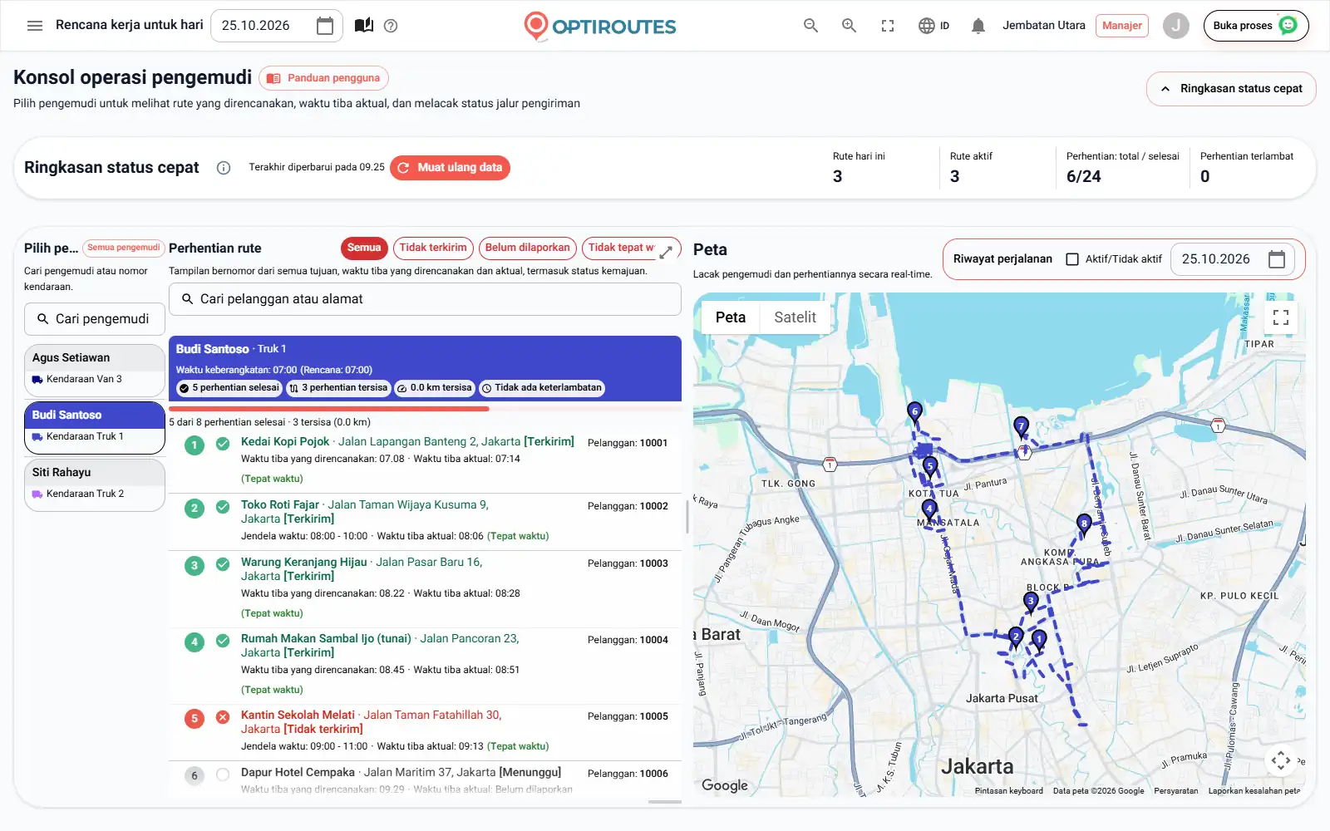Click the info icon next to Ringkasan status cepat
The width and height of the screenshot is (1330, 831).
[x=223, y=168]
